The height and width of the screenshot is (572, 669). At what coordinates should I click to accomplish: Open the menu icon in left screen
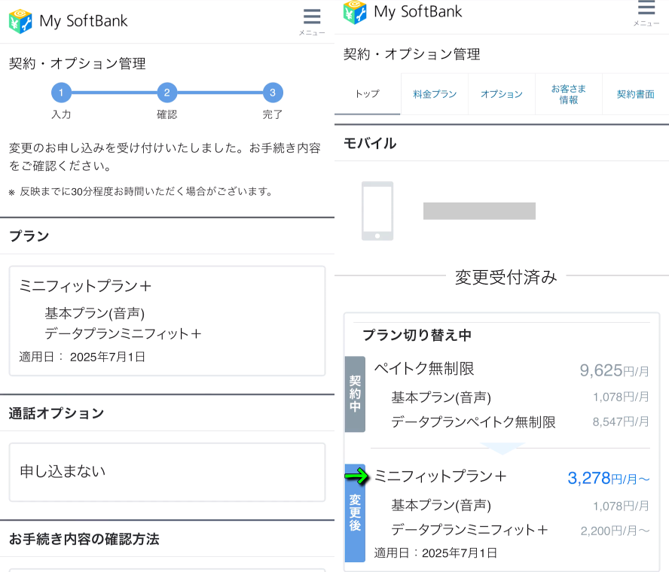(x=312, y=21)
